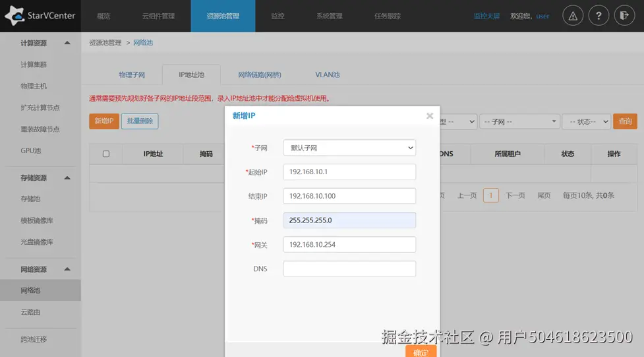Image resolution: width=644 pixels, height=357 pixels.
Task: Open the partially hidden type filter dropdown
Action: coord(458,121)
